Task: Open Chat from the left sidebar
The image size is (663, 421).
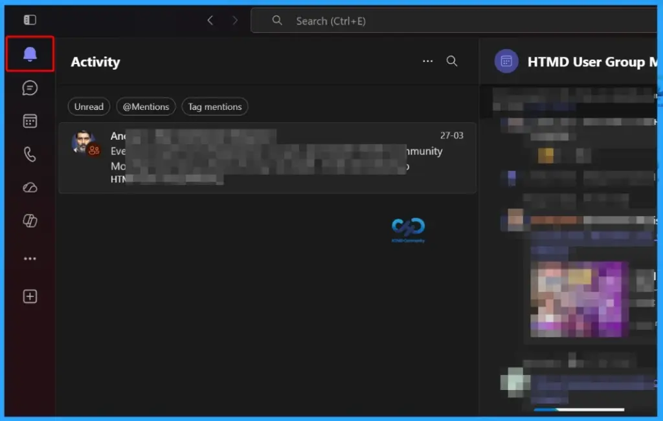Action: click(30, 88)
